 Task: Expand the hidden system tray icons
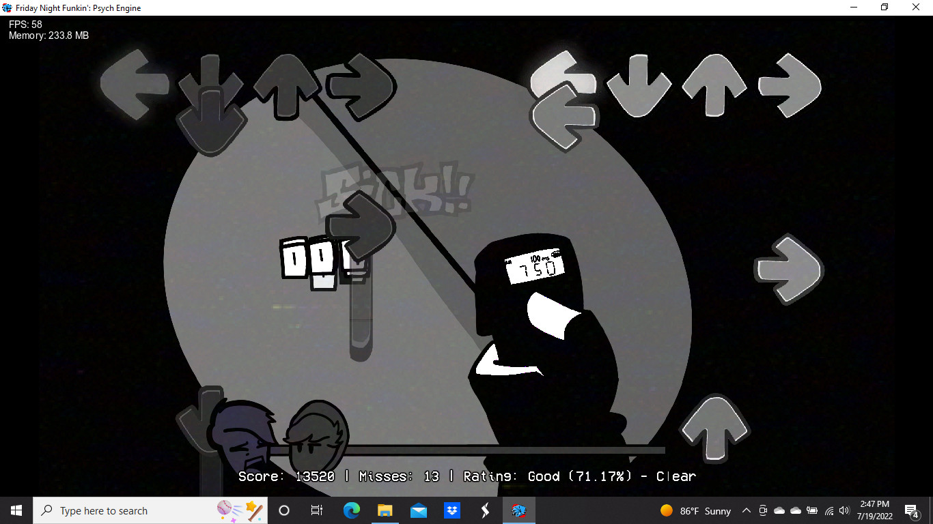click(746, 510)
